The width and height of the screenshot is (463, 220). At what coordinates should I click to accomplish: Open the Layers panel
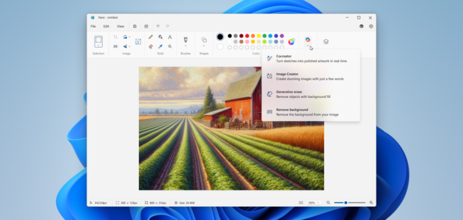point(326,41)
